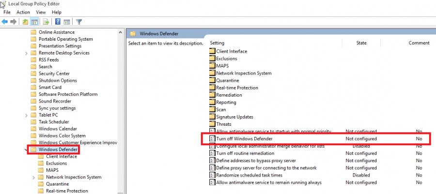
Task: Click the State column header
Action: (x=361, y=43)
